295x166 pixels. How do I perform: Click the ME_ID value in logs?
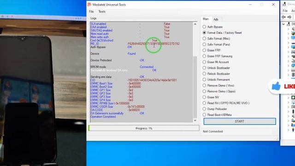pyautogui.click(x=153, y=44)
